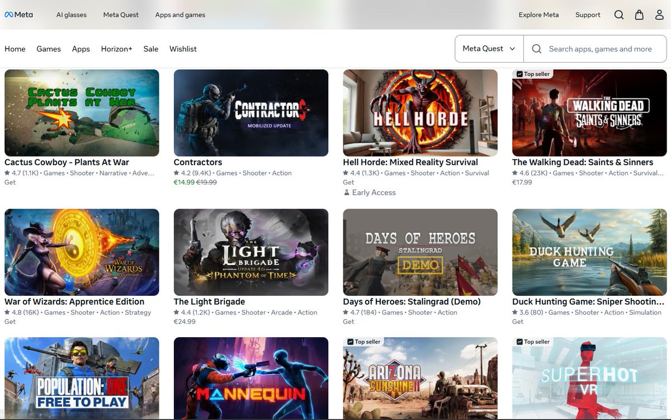The height and width of the screenshot is (420, 671).
Task: Click the Duck Hunting Game cover image
Action: (x=589, y=252)
